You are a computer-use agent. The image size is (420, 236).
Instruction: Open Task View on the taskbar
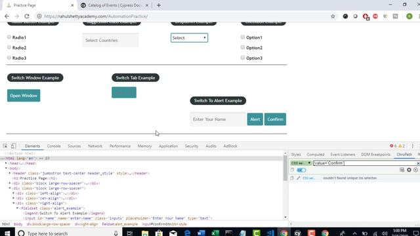point(130,233)
